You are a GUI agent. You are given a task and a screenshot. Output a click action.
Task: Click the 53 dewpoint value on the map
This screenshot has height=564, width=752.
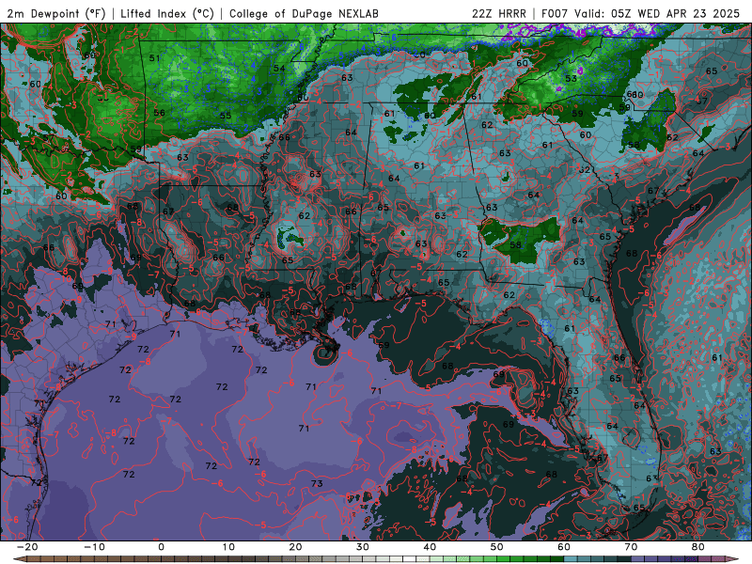pos(571,78)
